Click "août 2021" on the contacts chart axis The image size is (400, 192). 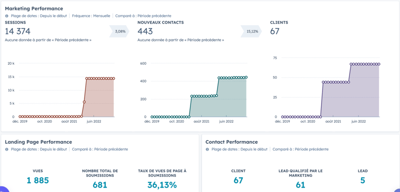pos(201,121)
